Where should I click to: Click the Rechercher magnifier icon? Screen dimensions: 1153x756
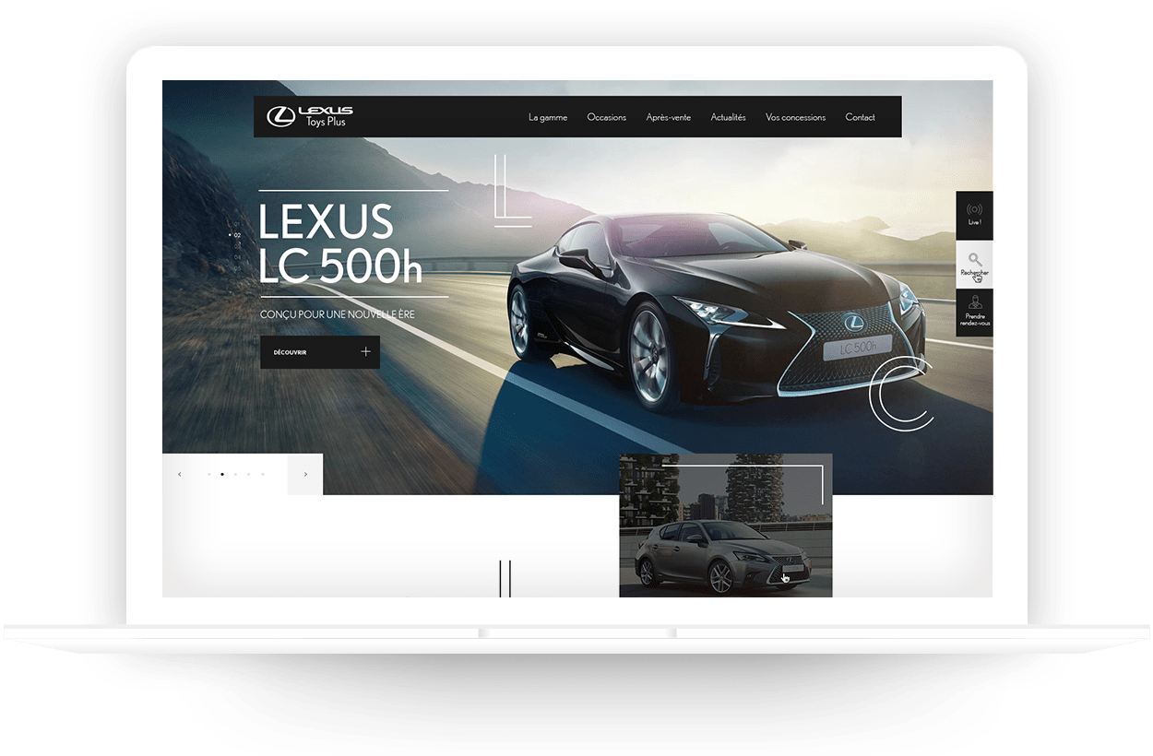(974, 261)
